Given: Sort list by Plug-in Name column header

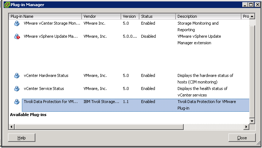Looking at the screenshot, I should [45, 16].
